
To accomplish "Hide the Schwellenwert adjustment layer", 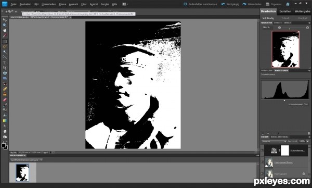I will (262, 151).
